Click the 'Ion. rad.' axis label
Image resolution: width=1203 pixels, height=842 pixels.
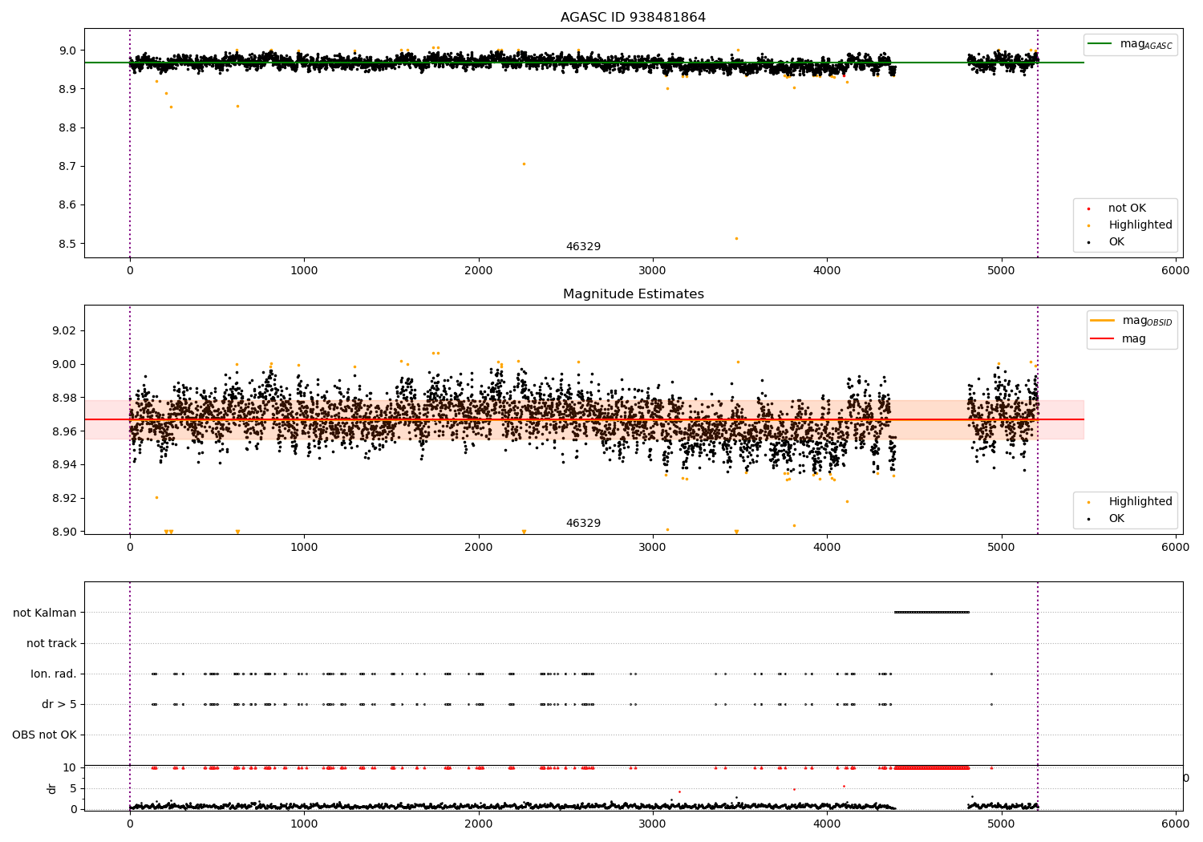click(x=54, y=674)
